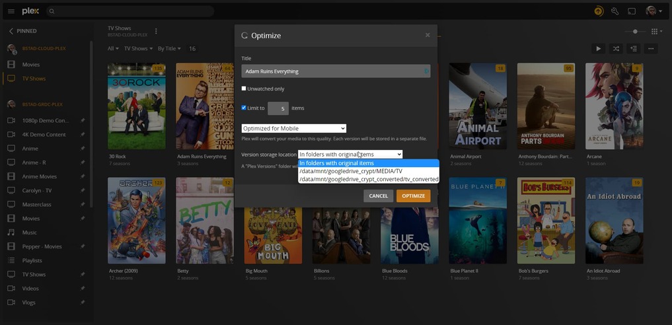Click the search magnifier icon
The height and width of the screenshot is (325, 672).
52,11
